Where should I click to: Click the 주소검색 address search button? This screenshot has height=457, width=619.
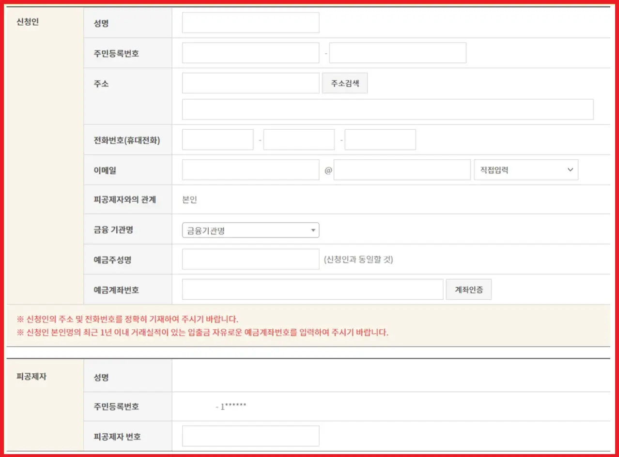(x=344, y=83)
